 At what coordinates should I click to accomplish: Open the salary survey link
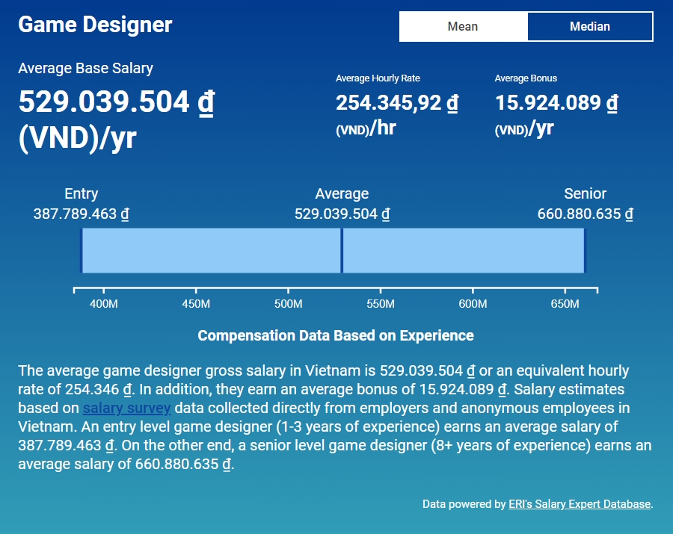[x=126, y=408]
